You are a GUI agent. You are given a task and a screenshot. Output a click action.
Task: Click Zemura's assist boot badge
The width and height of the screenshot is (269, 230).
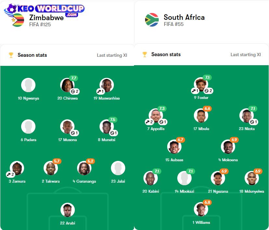11,174
